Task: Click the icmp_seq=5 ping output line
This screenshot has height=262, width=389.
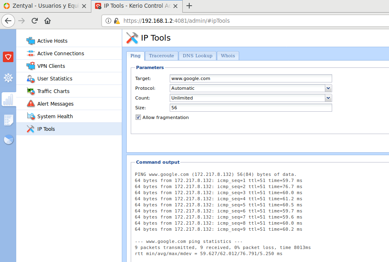Action: [218, 205]
